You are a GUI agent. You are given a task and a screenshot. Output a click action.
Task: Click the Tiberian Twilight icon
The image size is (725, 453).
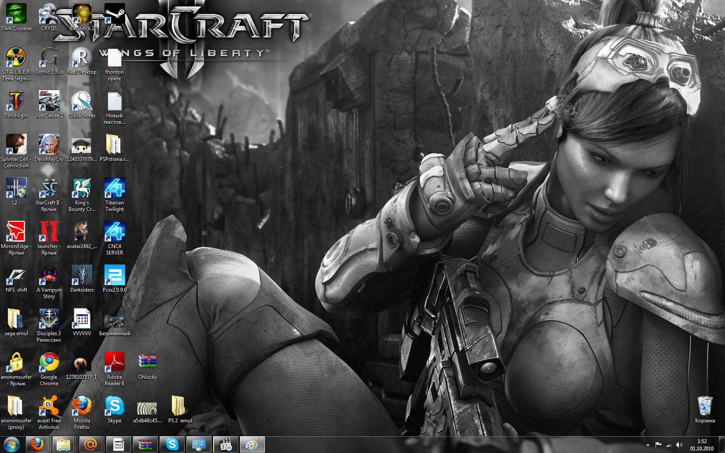[x=114, y=195]
